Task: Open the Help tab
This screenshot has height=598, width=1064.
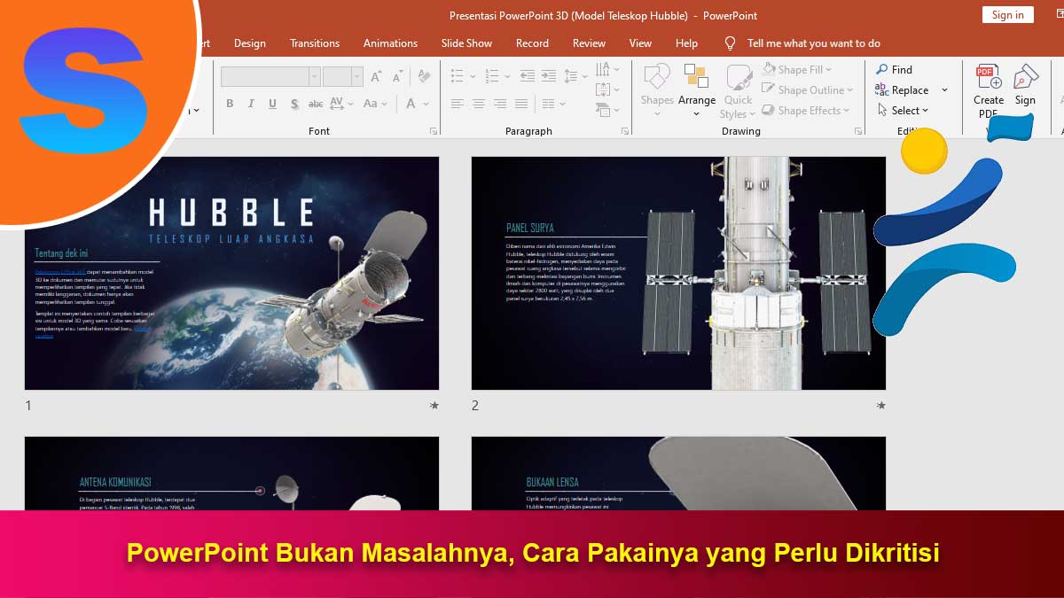Action: [x=686, y=43]
